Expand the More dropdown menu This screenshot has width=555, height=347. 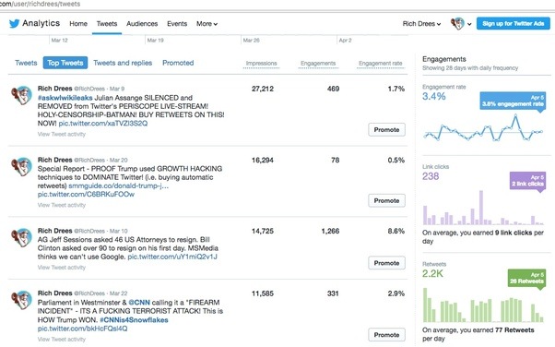pos(207,24)
